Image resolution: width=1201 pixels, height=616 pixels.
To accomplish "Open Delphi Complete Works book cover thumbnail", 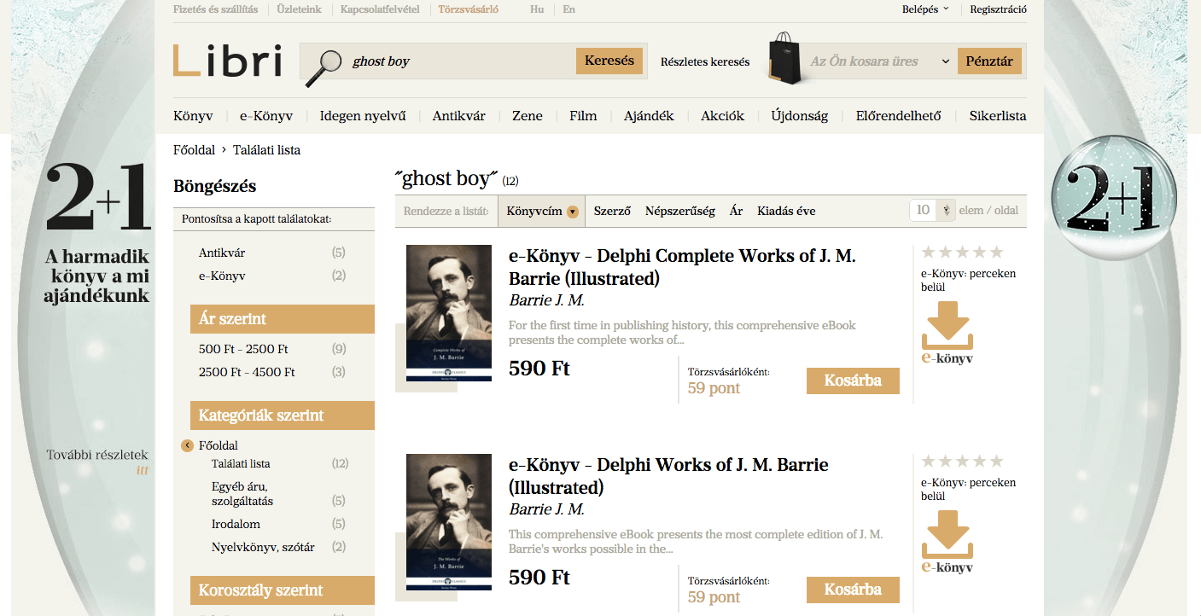I will tap(449, 313).
